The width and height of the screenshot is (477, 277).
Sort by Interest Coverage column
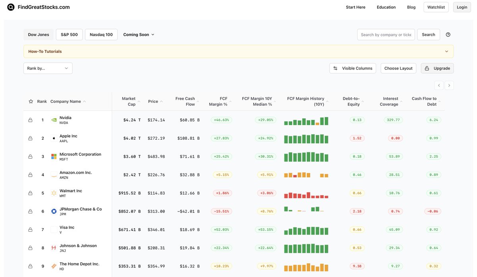click(x=392, y=101)
